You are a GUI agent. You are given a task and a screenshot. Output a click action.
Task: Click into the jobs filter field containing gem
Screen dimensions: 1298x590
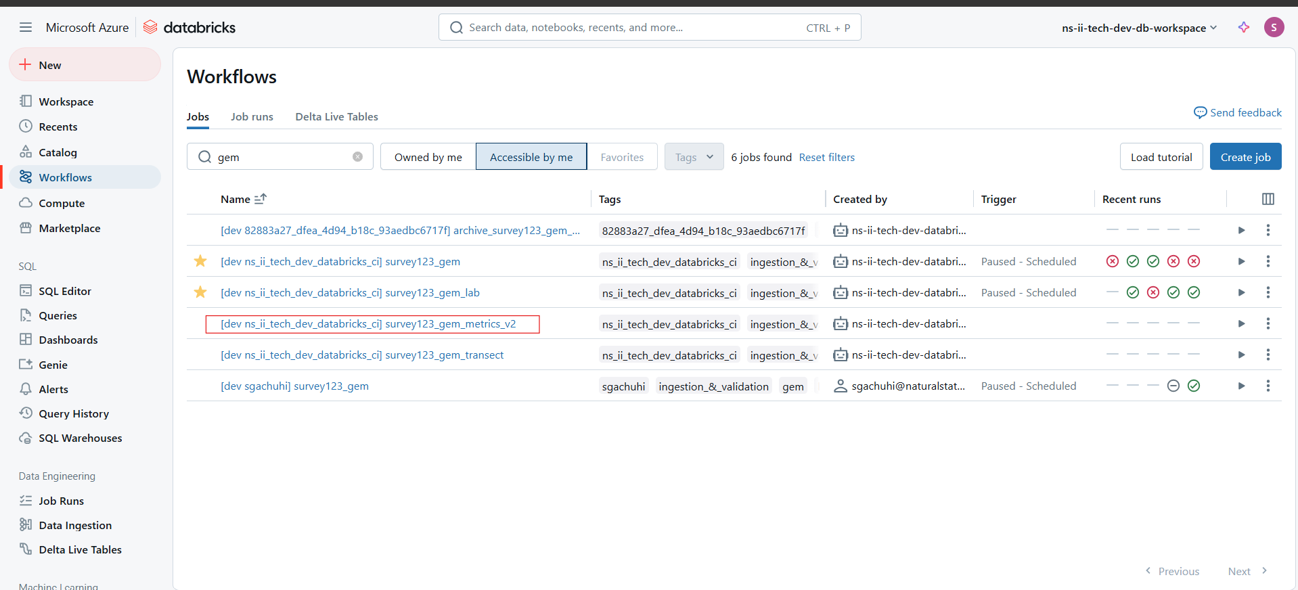click(x=281, y=157)
